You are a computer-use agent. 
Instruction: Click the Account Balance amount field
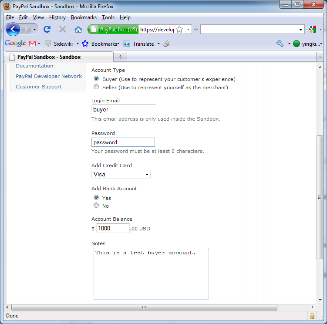pyautogui.click(x=112, y=229)
